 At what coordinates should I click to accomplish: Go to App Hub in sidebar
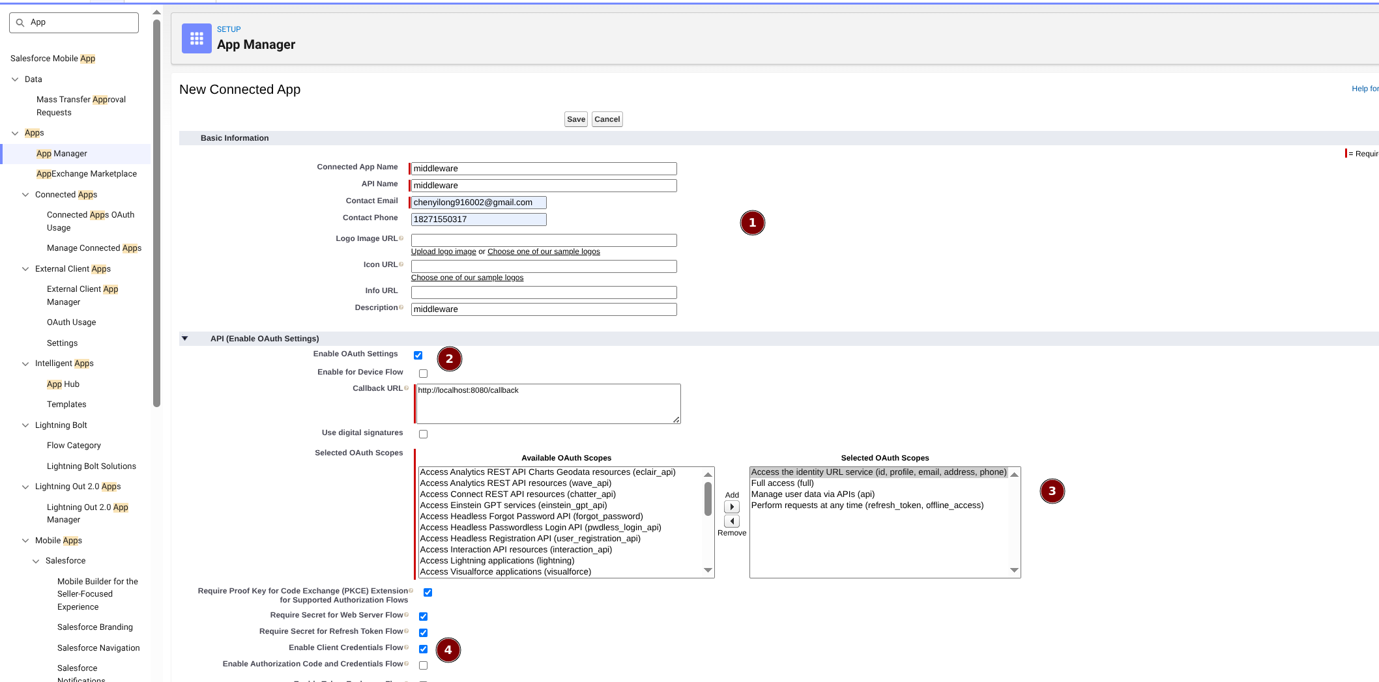pyautogui.click(x=63, y=384)
